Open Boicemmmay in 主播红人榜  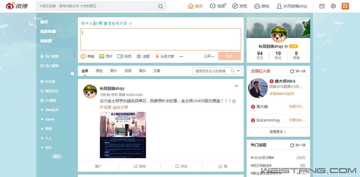point(268,120)
